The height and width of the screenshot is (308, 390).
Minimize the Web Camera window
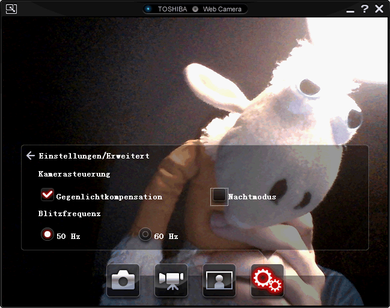pos(350,11)
